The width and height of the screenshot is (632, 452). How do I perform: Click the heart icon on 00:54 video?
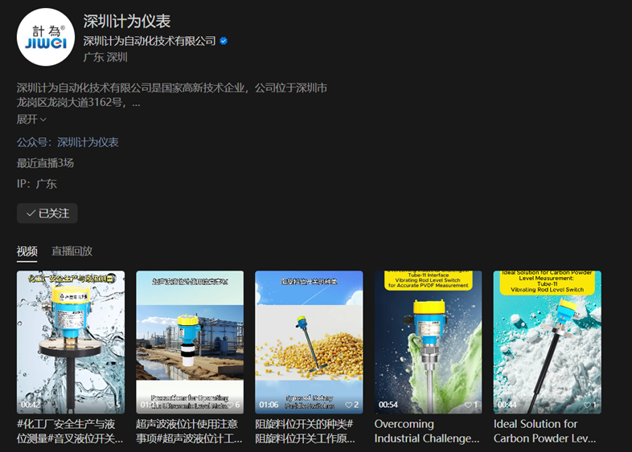tap(468, 405)
